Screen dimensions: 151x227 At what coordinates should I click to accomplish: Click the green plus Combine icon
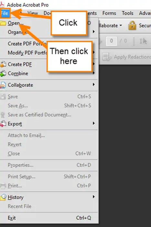[3, 73]
